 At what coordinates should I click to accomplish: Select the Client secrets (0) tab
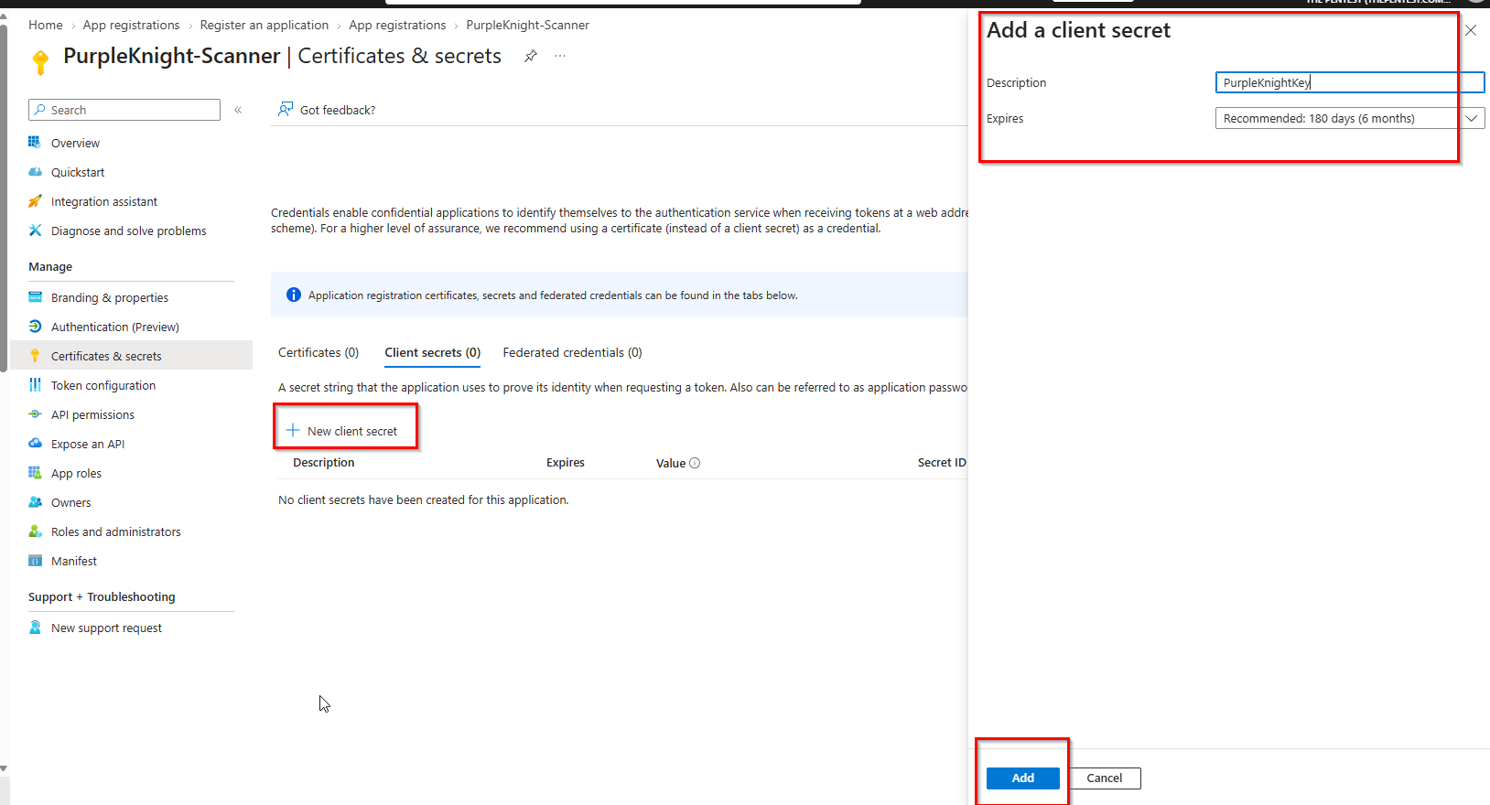pyautogui.click(x=432, y=353)
